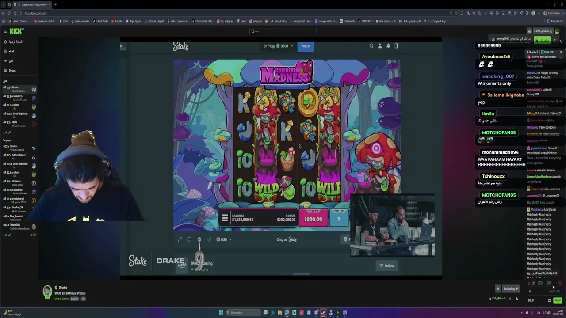Open the Stake user profile icon
The image size is (566, 318).
tap(379, 46)
